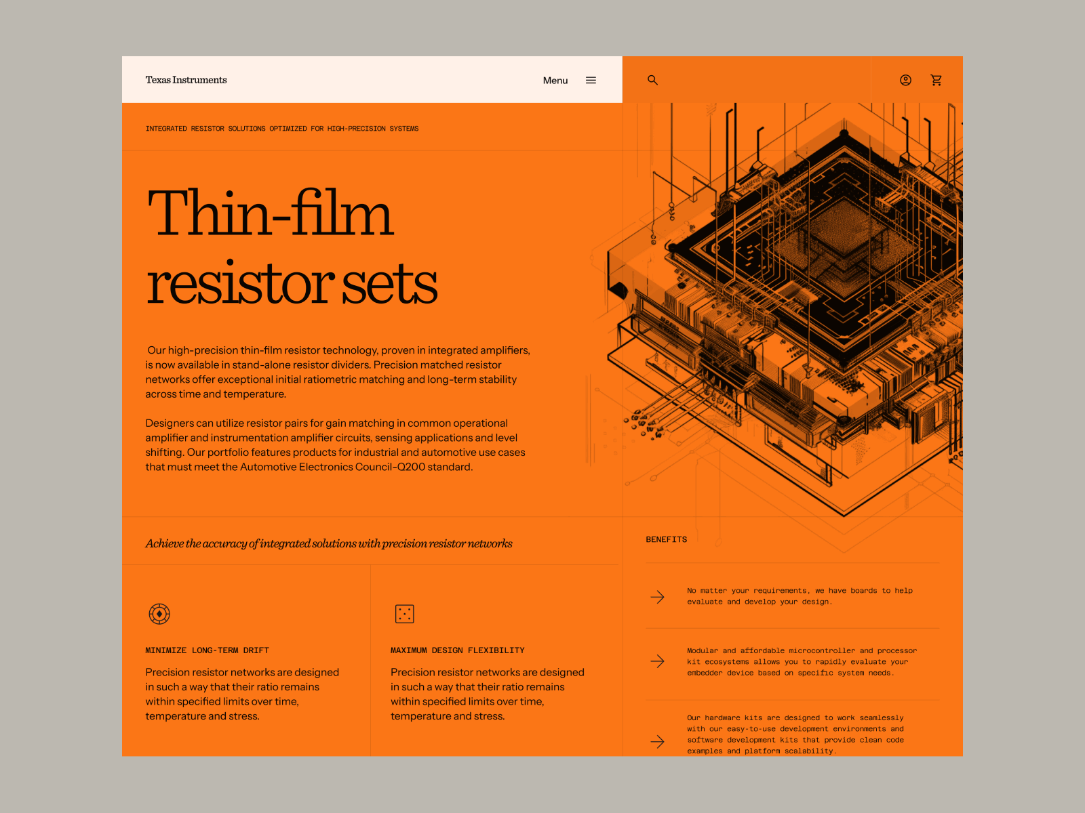Open the search icon
The image size is (1085, 813).
point(652,80)
